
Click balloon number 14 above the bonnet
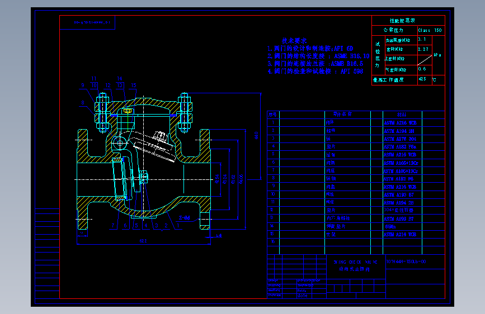(120, 78)
